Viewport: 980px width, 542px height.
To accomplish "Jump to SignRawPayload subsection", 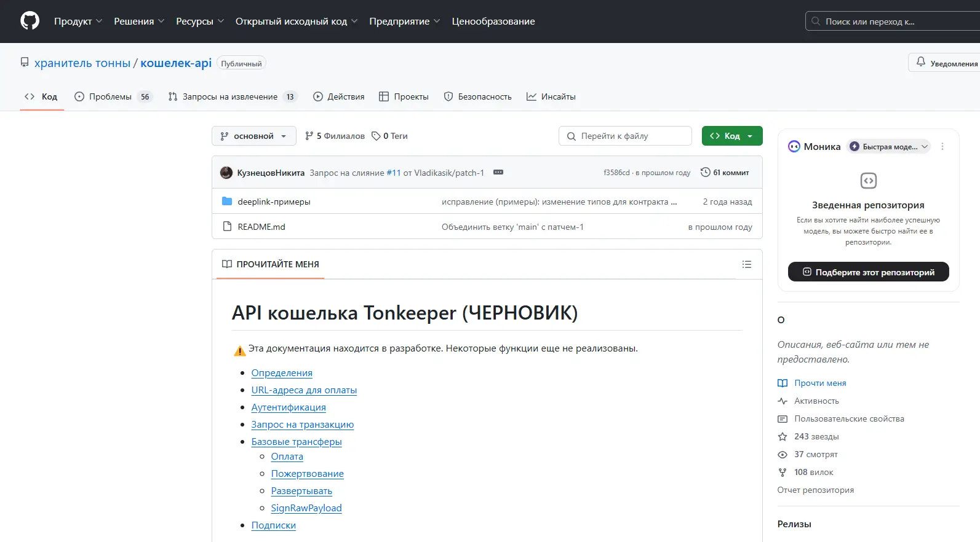I will pyautogui.click(x=306, y=508).
